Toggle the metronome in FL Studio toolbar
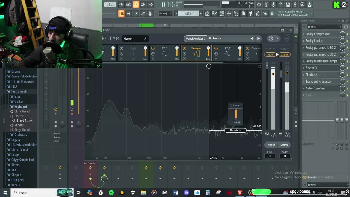350x197 pixels. click(121, 4)
